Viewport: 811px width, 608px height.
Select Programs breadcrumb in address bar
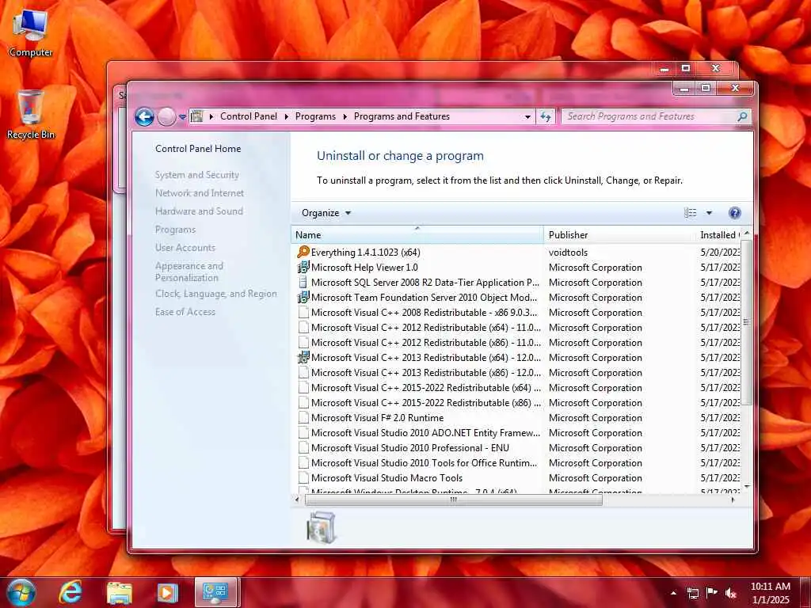pos(315,116)
